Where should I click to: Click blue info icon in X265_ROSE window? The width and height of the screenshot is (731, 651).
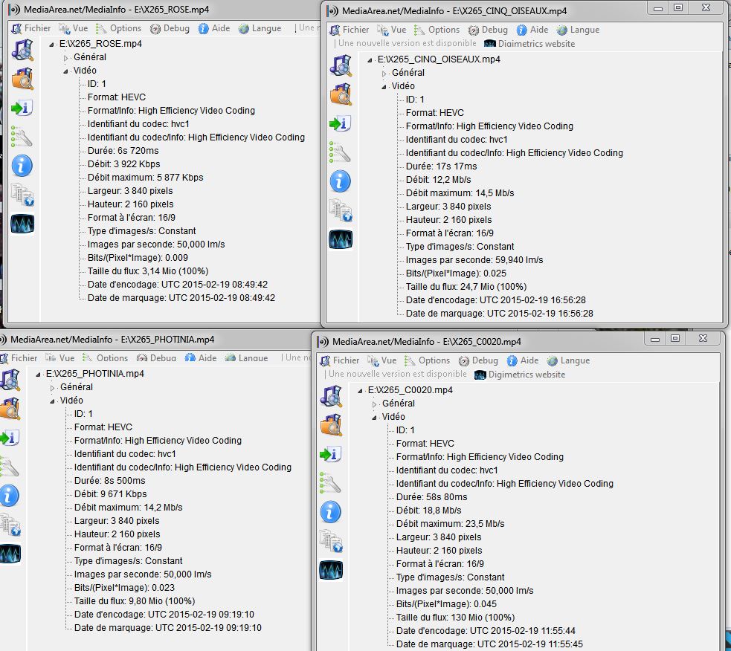22,166
